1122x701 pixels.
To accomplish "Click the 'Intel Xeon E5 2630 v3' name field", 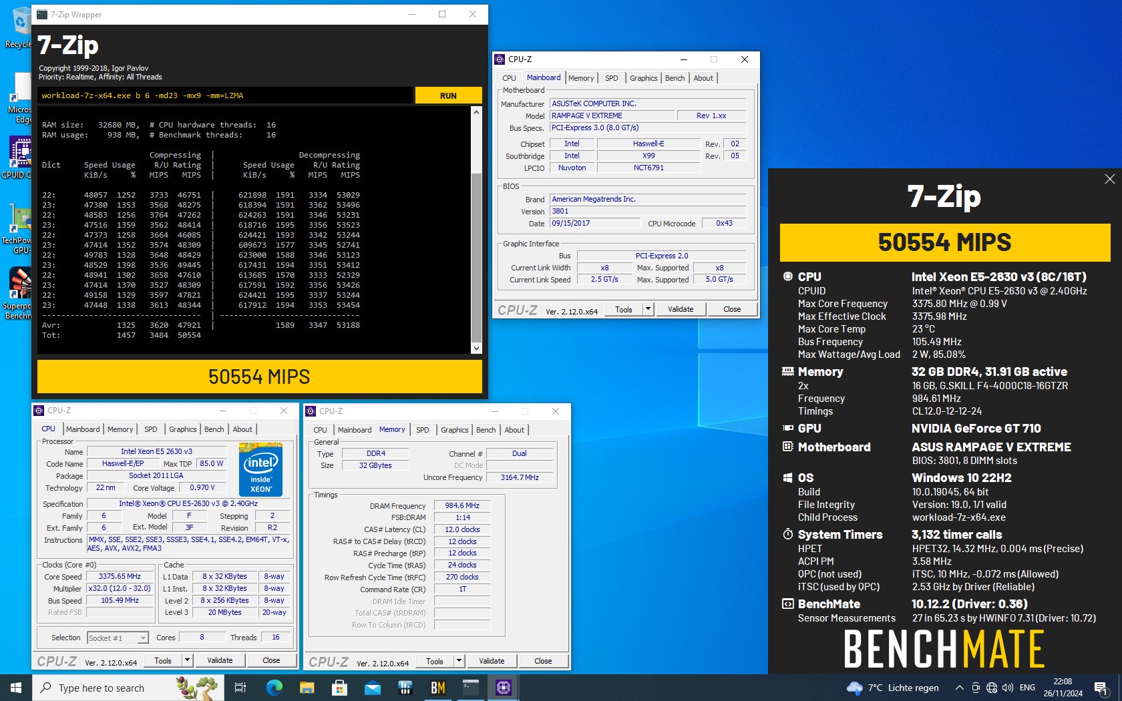I will coord(156,451).
